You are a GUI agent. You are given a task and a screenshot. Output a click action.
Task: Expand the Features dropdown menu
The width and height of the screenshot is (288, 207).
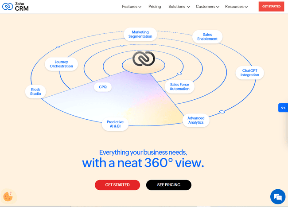(x=132, y=7)
